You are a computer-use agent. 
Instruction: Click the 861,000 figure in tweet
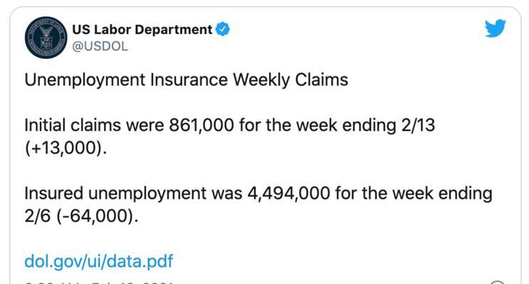[x=201, y=125]
